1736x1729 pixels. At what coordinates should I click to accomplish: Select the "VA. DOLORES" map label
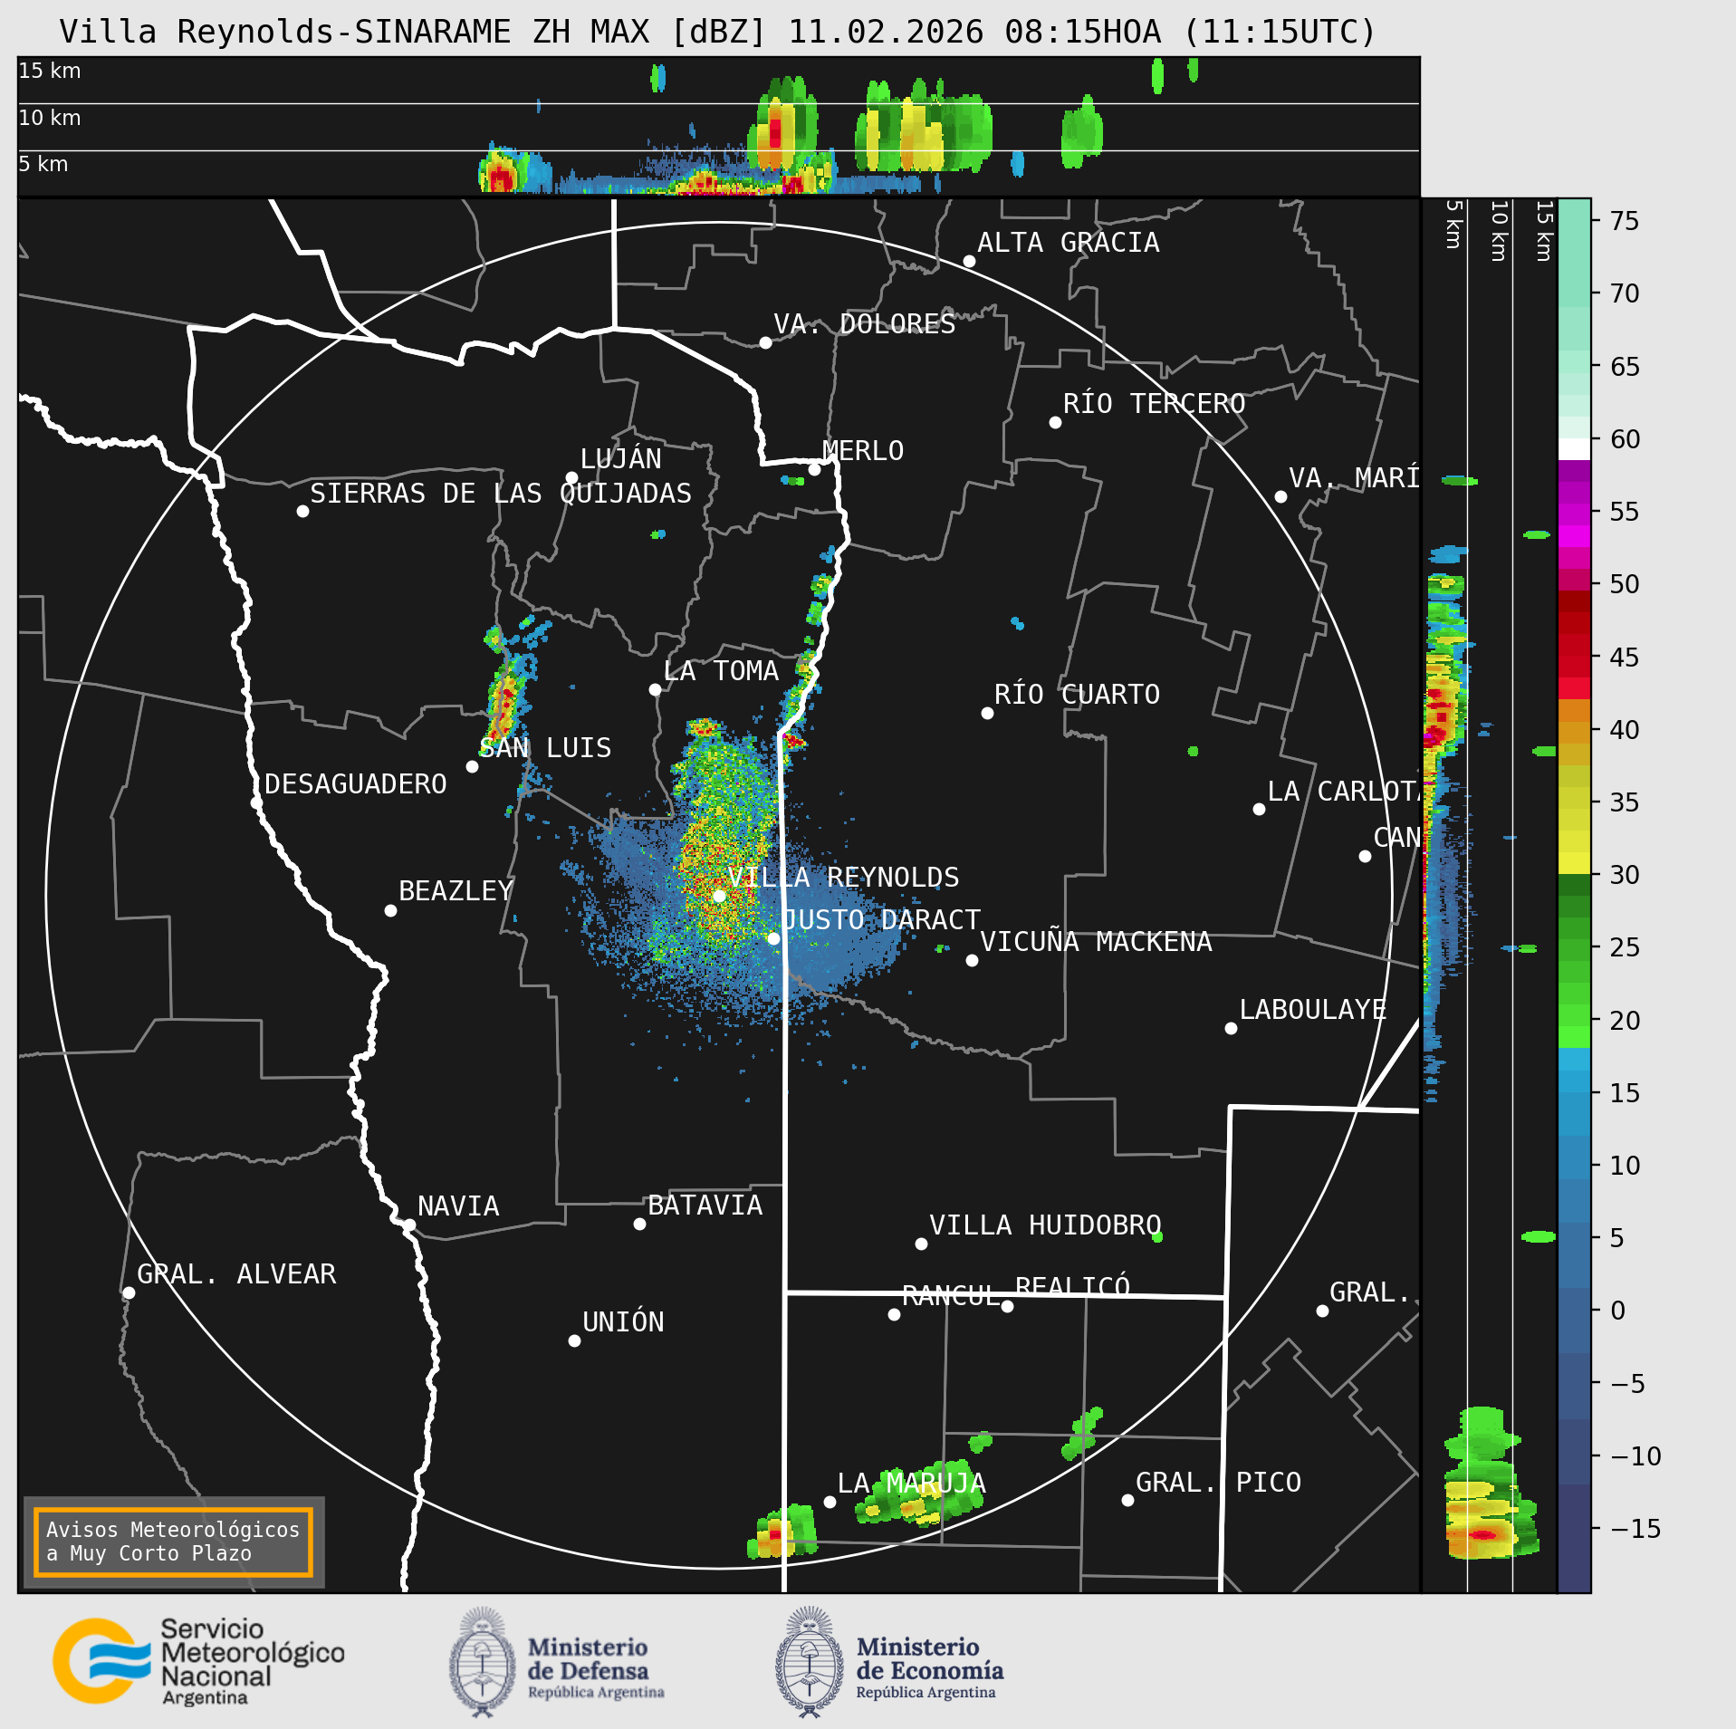(865, 324)
